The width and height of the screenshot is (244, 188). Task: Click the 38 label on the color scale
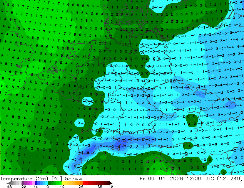[100, 186]
